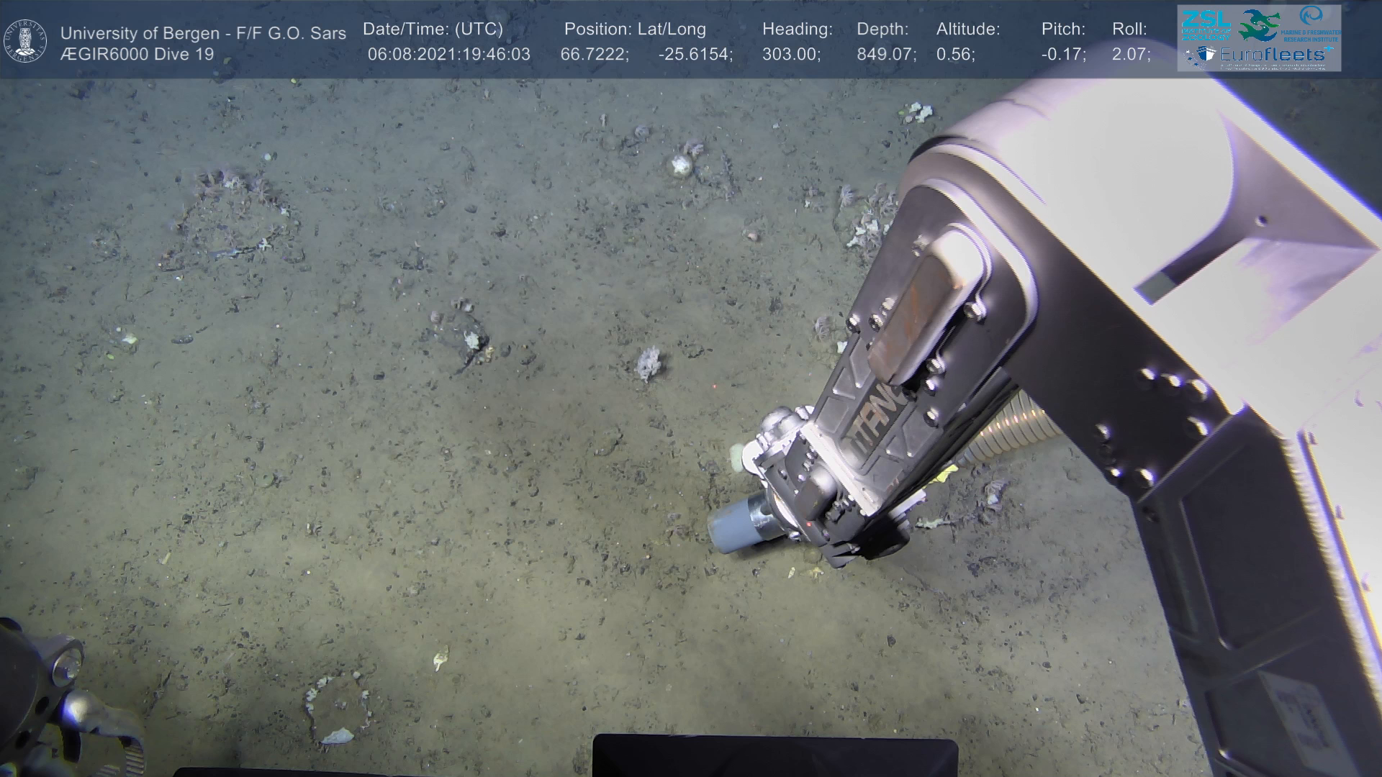
Task: Click the Pitch value -0.17
Action: (x=1062, y=55)
